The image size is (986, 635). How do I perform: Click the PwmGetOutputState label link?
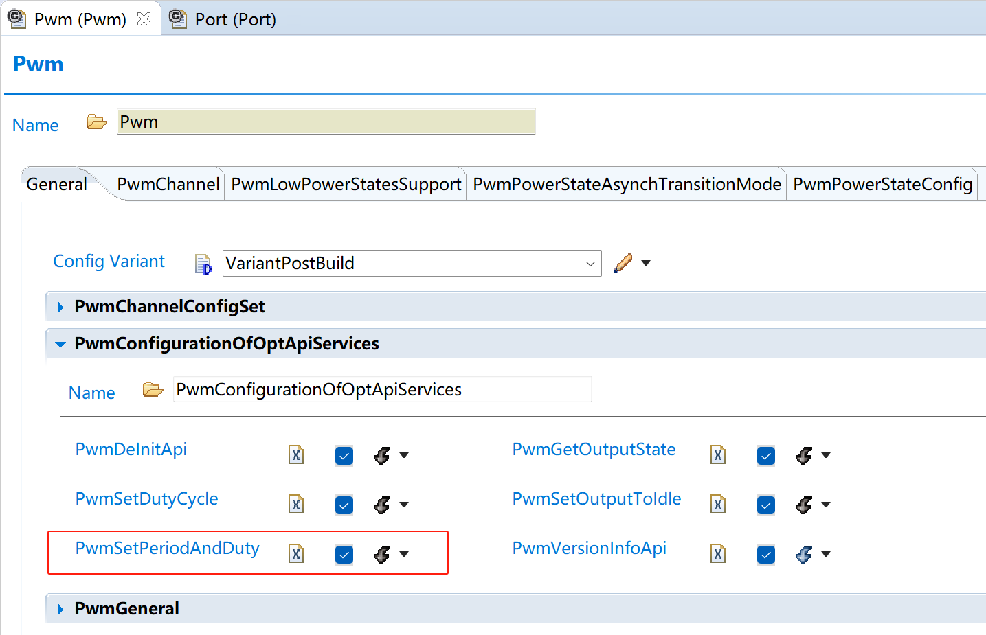(594, 450)
